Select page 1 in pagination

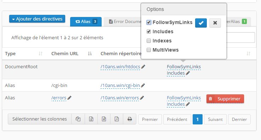198,119
